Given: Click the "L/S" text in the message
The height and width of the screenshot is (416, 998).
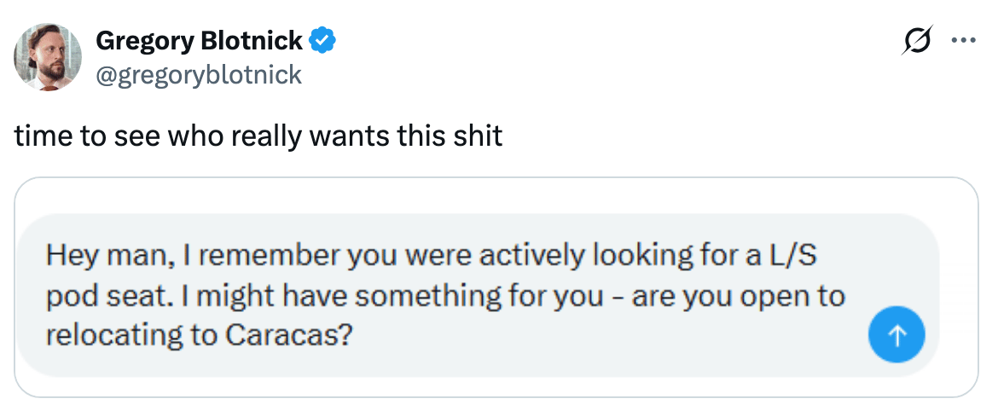Looking at the screenshot, I should pyautogui.click(x=798, y=255).
